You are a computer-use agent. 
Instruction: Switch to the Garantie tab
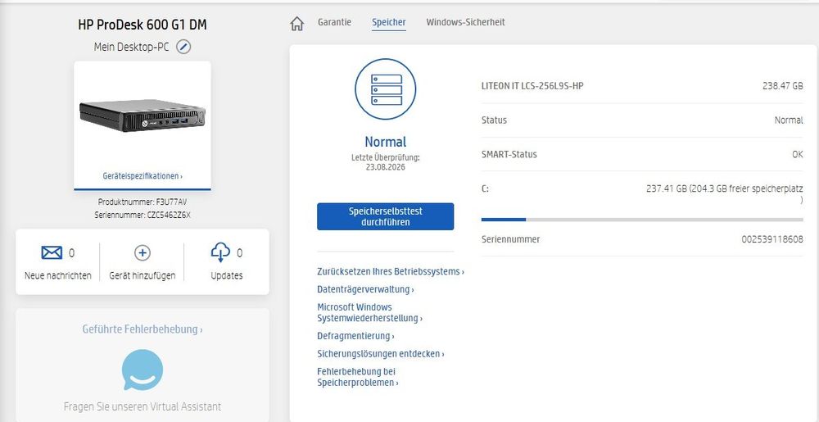[334, 22]
